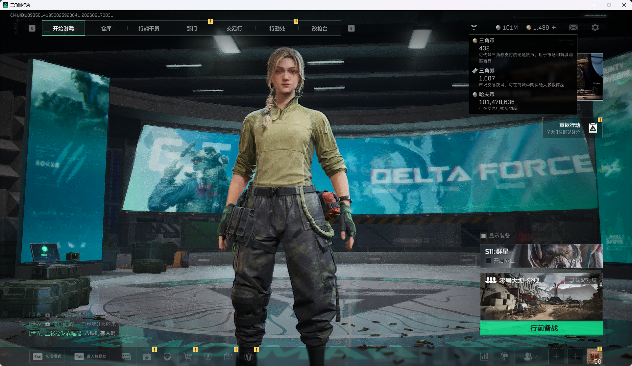Screen dimensions: 632x366
Task: Click the 三角币 432 entry
Action: point(523,50)
